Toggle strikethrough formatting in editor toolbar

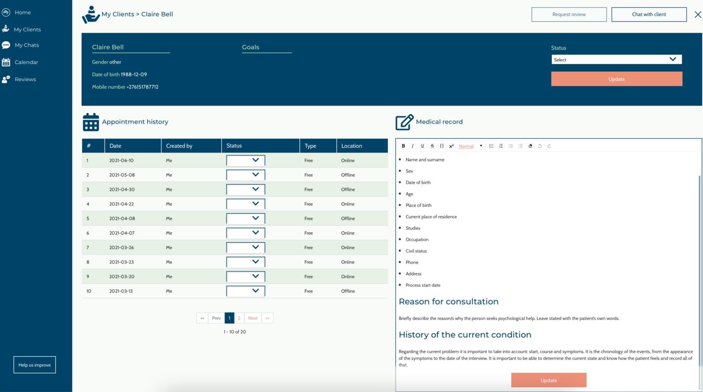(x=432, y=146)
